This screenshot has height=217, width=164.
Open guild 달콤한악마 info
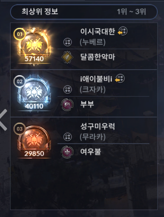pyautogui.click(x=98, y=57)
